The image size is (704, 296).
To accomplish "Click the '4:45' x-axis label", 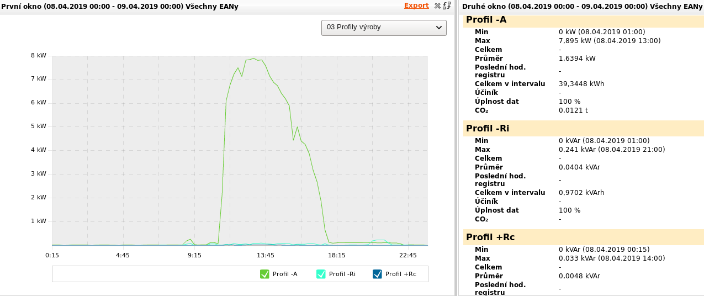I will click(x=123, y=255).
